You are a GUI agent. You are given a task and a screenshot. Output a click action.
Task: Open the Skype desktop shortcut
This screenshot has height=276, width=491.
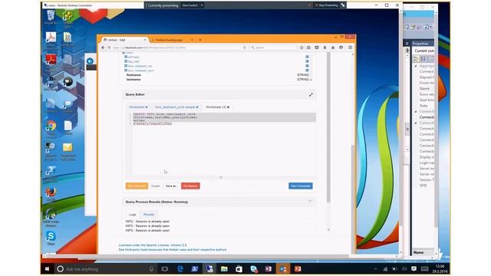(x=51, y=238)
